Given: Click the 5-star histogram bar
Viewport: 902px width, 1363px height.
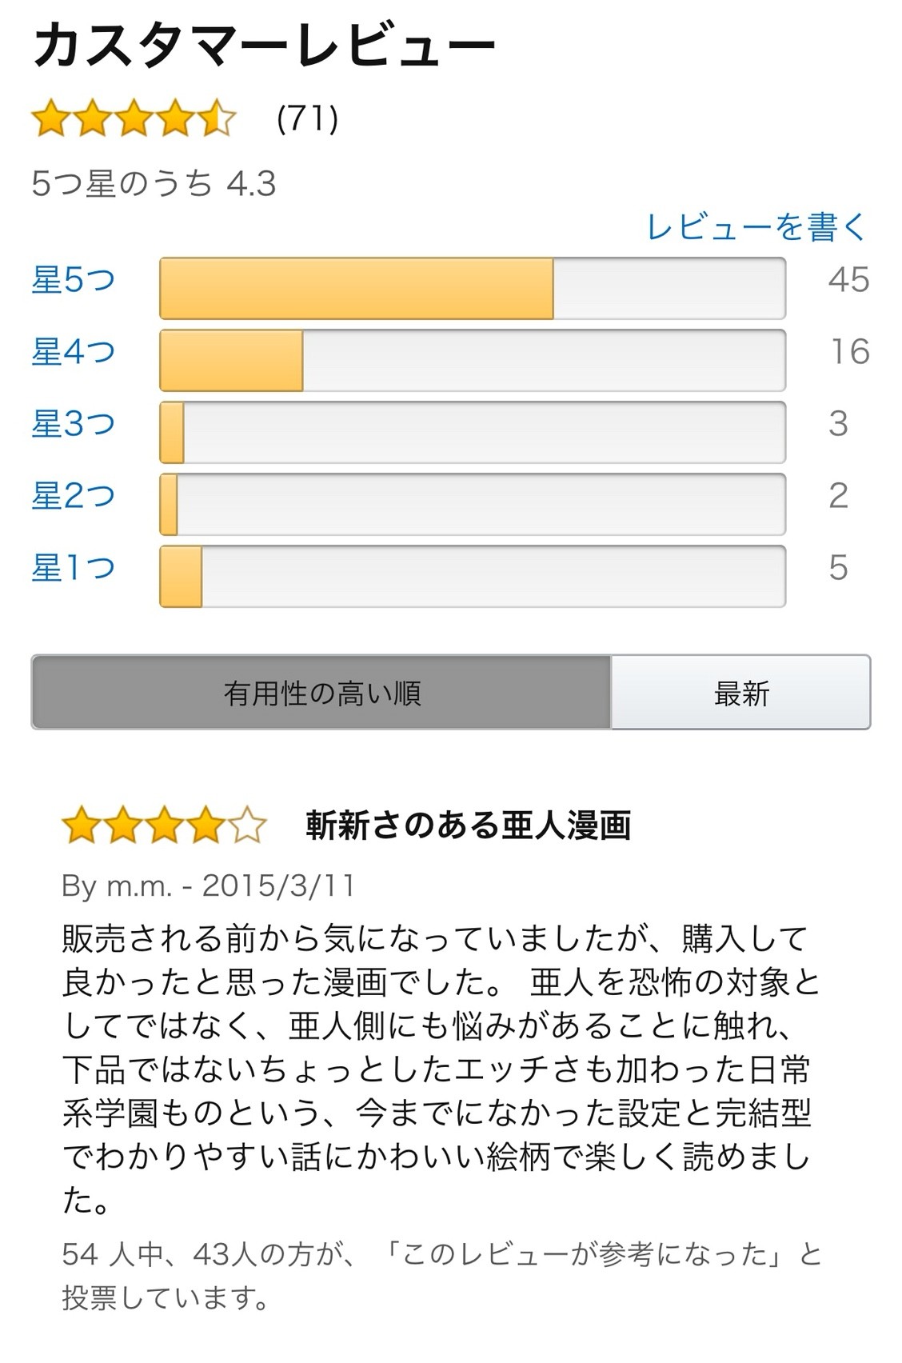Looking at the screenshot, I should point(473,289).
